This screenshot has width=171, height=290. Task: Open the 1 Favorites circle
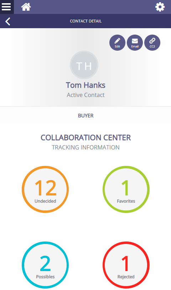click(x=126, y=189)
